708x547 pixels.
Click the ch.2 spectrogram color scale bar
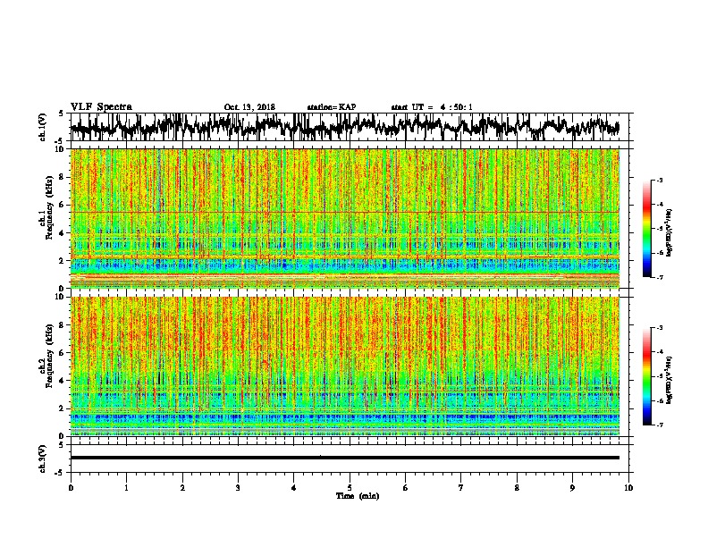click(646, 376)
